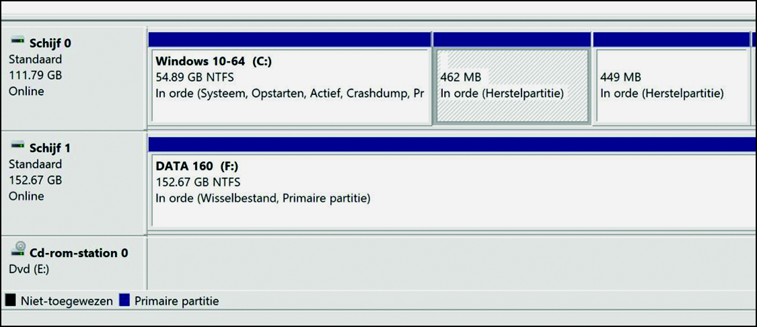This screenshot has height=327, width=757.
Task: Click the blue header bar above DATA 160
Action: click(x=452, y=145)
